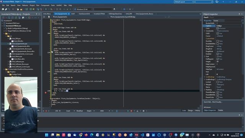Click the Bind Visually link

click(217, 102)
